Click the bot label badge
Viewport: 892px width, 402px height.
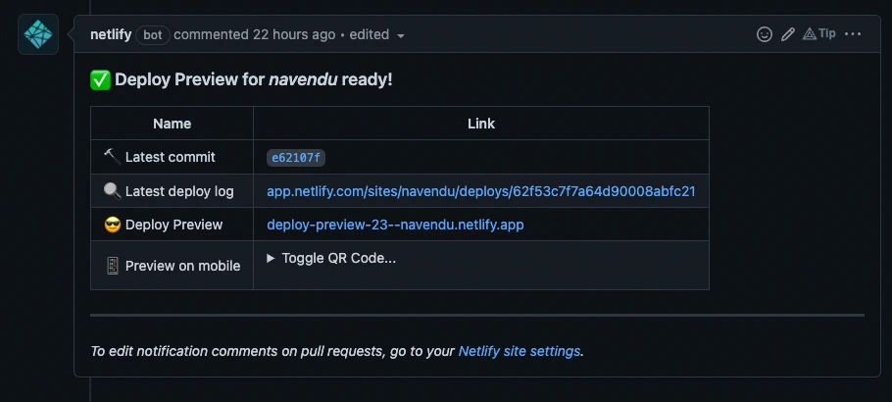click(x=153, y=34)
